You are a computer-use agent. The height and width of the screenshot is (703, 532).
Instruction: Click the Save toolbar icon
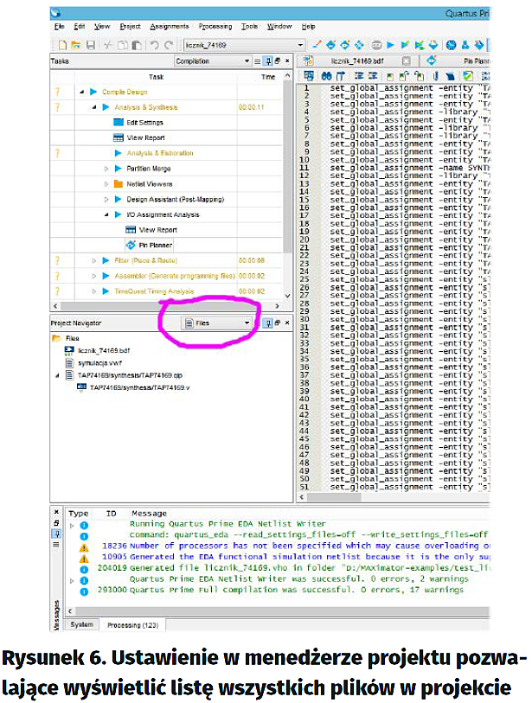tap(90, 45)
